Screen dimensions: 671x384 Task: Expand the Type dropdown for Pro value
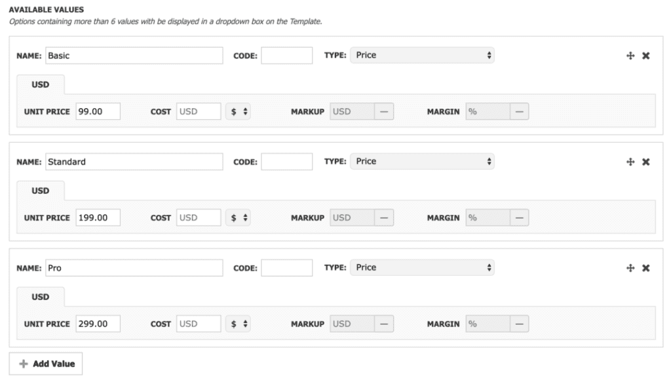click(x=423, y=268)
